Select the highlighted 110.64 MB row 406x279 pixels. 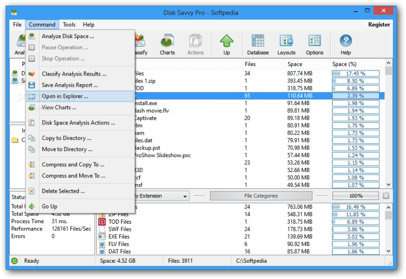[259, 96]
